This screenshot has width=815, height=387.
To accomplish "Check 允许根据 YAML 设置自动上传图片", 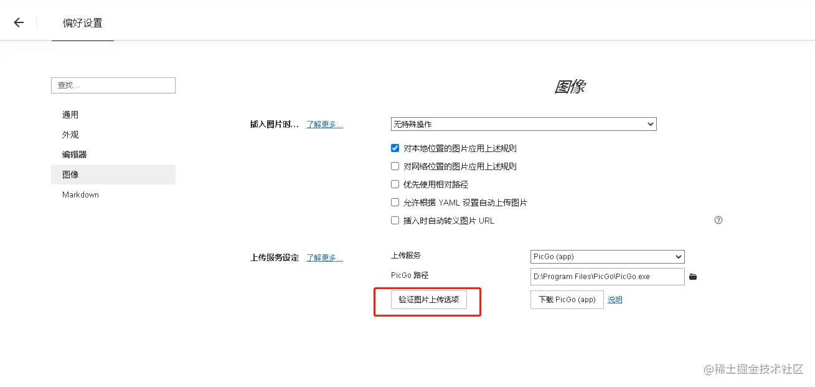I will tap(395, 203).
